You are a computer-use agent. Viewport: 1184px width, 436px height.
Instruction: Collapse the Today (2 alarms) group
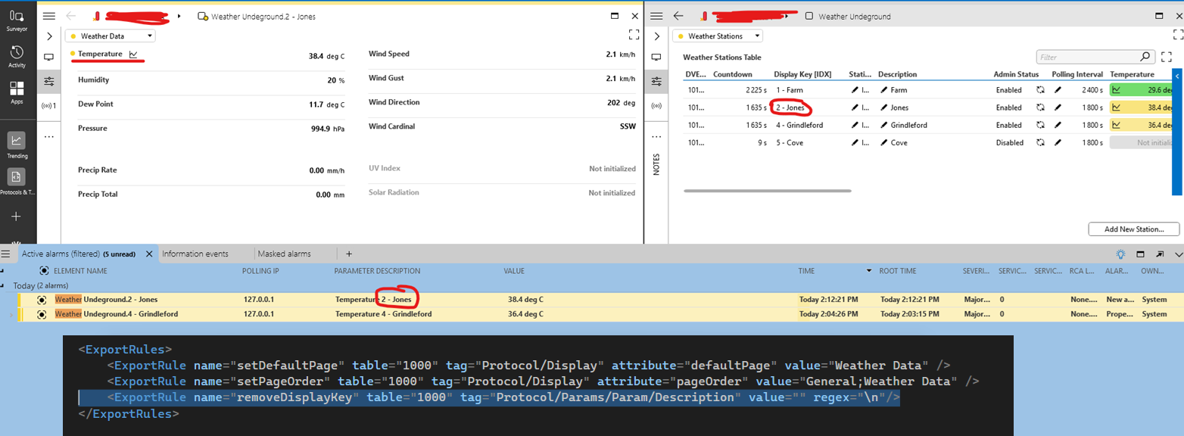[x=6, y=285]
